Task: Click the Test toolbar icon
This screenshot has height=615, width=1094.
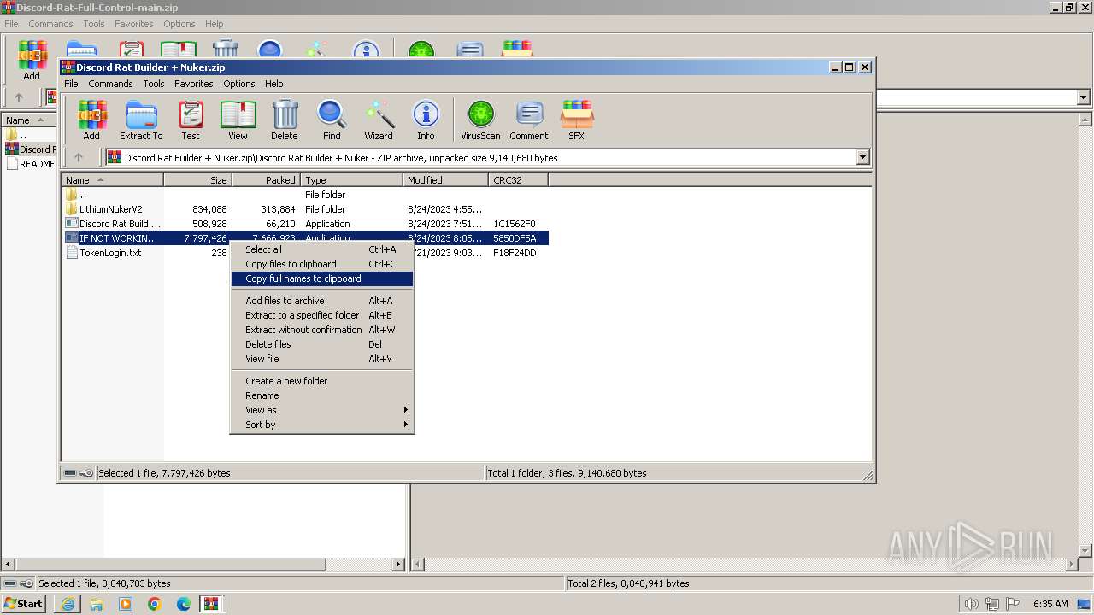Action: tap(191, 120)
